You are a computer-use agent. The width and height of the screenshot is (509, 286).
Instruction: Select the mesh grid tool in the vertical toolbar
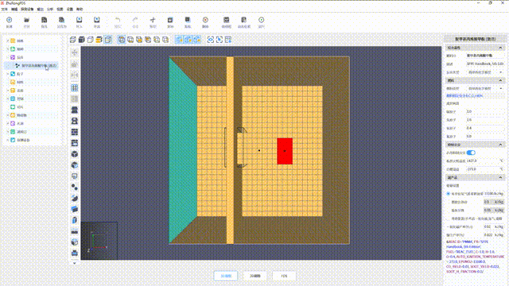[75, 88]
